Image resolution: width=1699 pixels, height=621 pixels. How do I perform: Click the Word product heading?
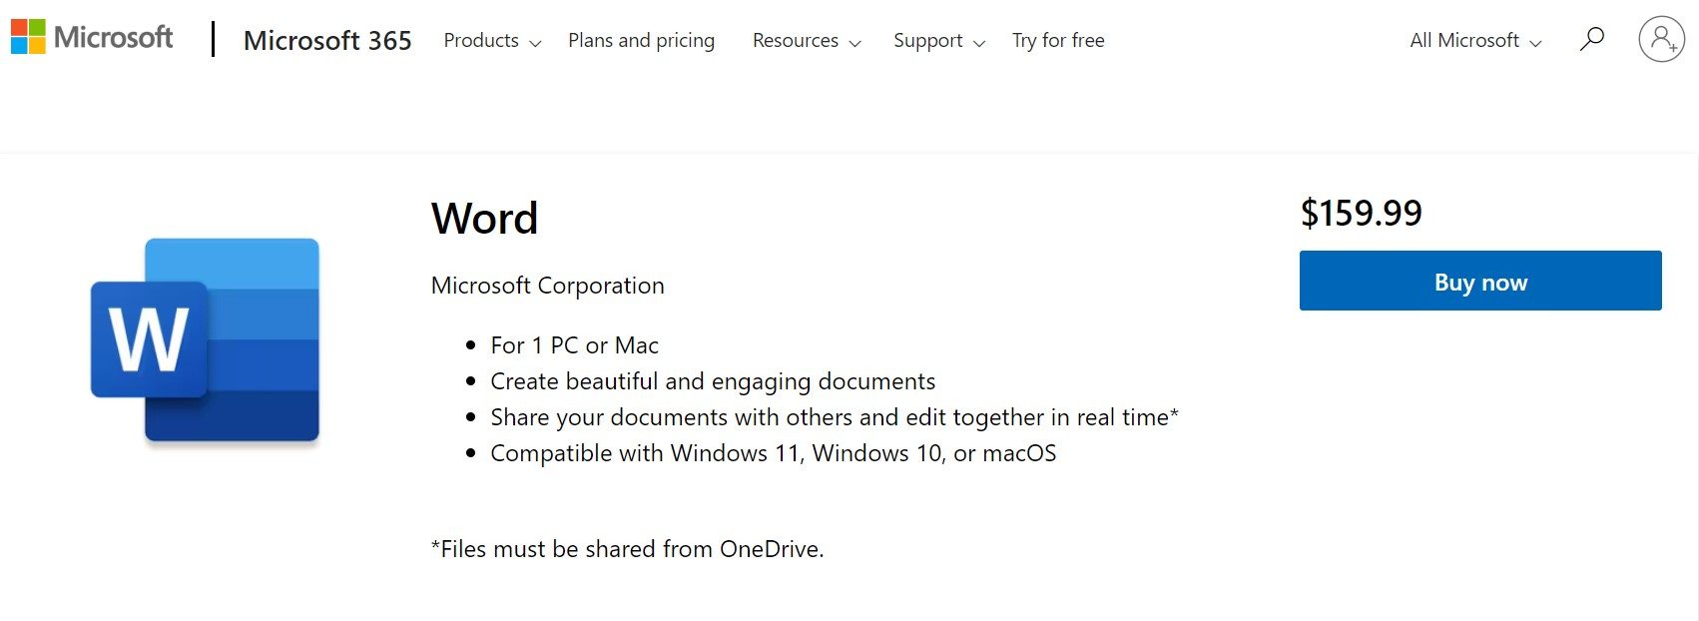coord(485,219)
